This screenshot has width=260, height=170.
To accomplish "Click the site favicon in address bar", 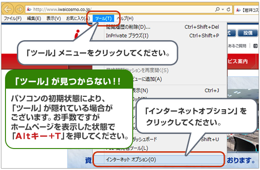I will (29, 10).
